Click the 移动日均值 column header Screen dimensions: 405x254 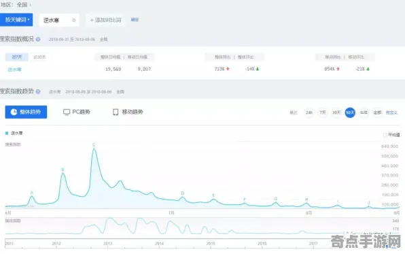click(x=137, y=57)
